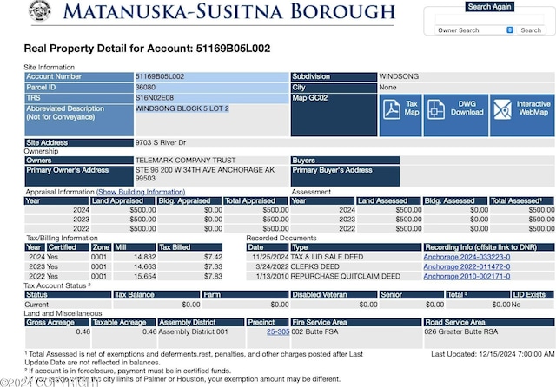Click owner's address STE 96 200 W 34TH AVE
This screenshot has height=387, width=556.
[205, 174]
